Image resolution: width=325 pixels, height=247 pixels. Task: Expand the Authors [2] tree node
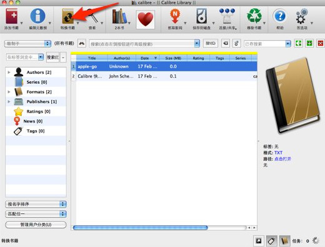pyautogui.click(x=9, y=73)
